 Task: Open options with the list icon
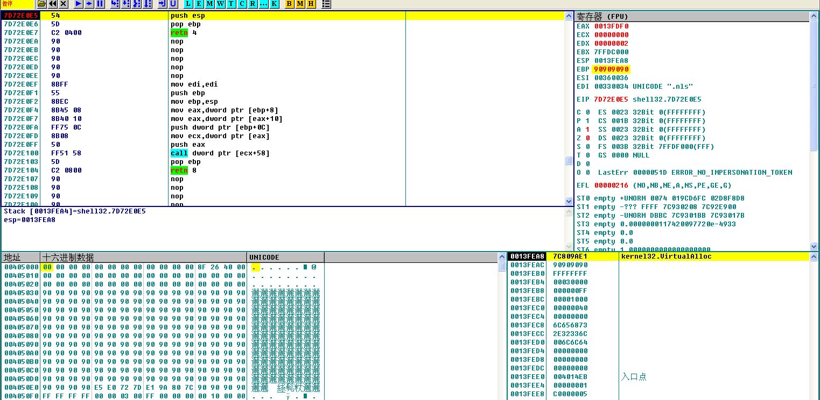click(x=326, y=4)
